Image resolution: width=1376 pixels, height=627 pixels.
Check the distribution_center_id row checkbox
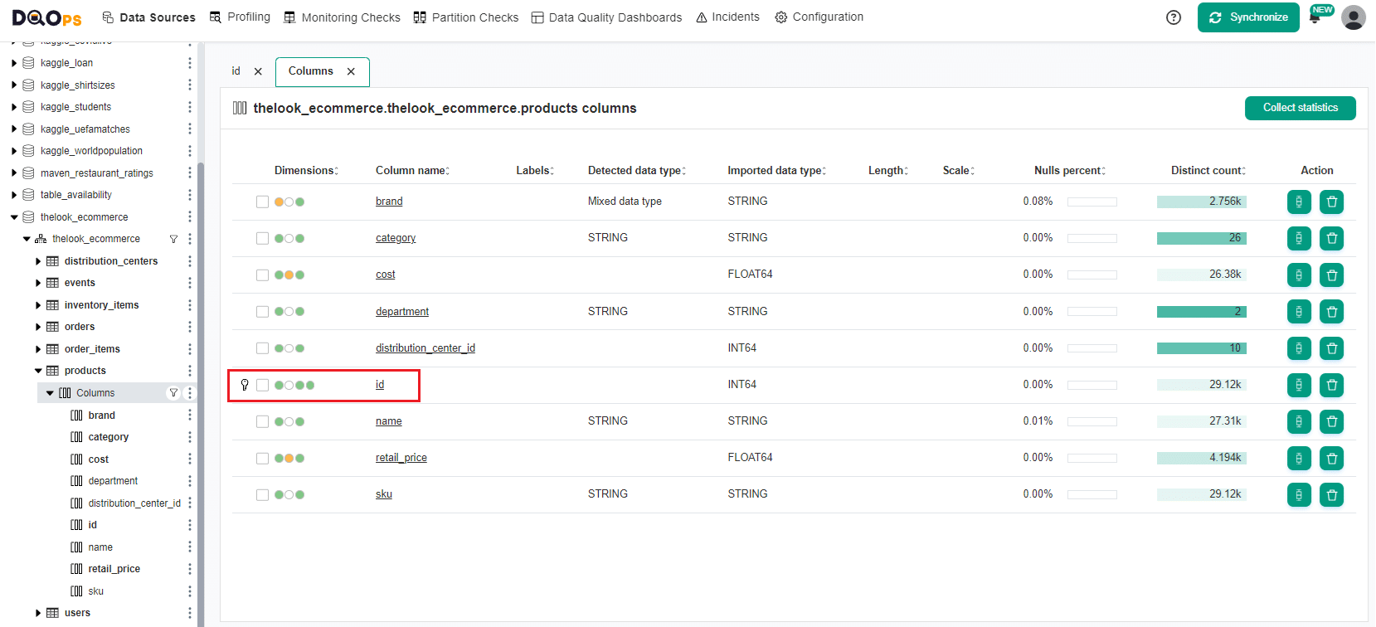[262, 348]
